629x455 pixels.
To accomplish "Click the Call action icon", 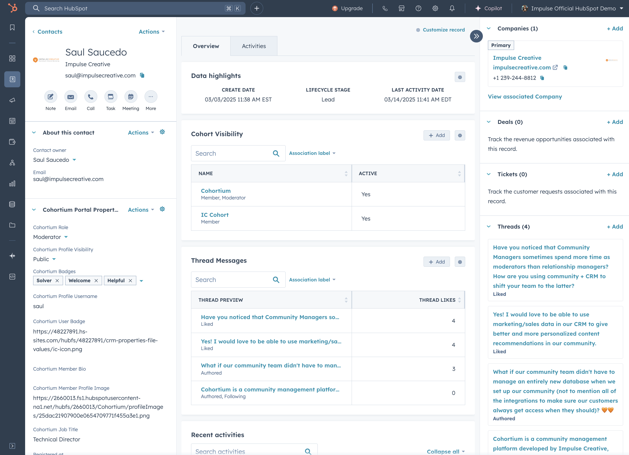I will (x=91, y=97).
